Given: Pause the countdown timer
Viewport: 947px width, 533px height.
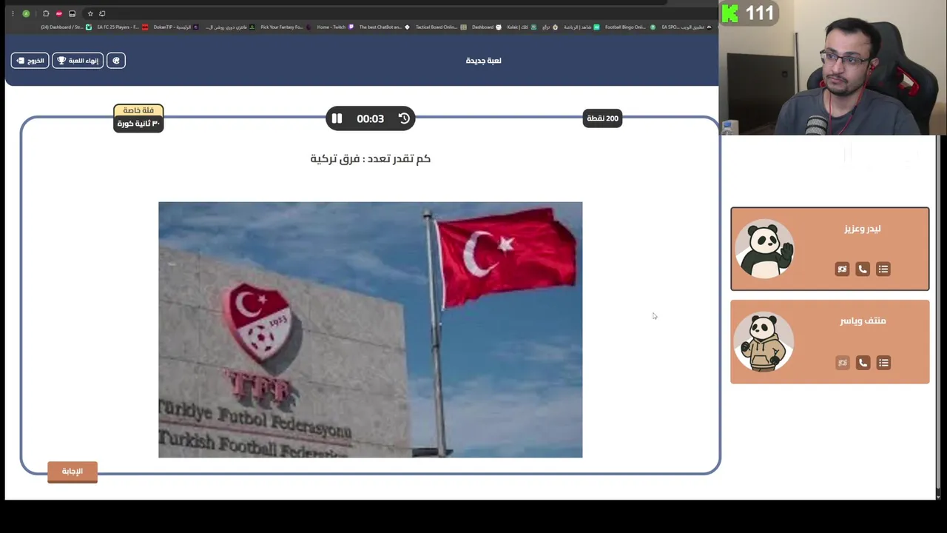Looking at the screenshot, I should (337, 118).
